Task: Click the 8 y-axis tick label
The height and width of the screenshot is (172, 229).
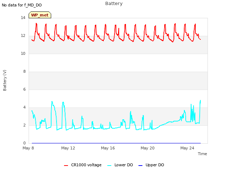Action: pyautogui.click(x=24, y=72)
